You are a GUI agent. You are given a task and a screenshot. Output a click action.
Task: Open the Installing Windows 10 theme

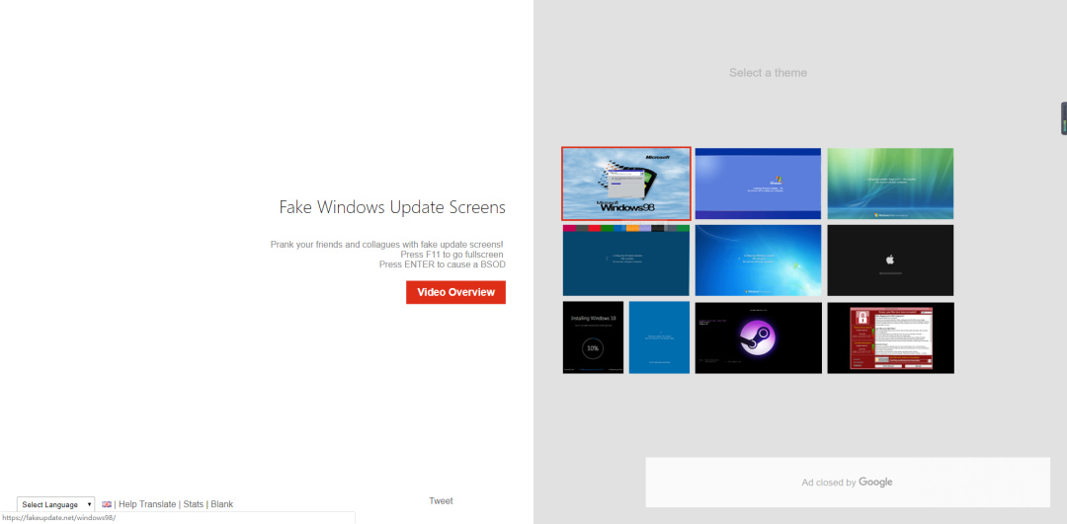click(593, 337)
